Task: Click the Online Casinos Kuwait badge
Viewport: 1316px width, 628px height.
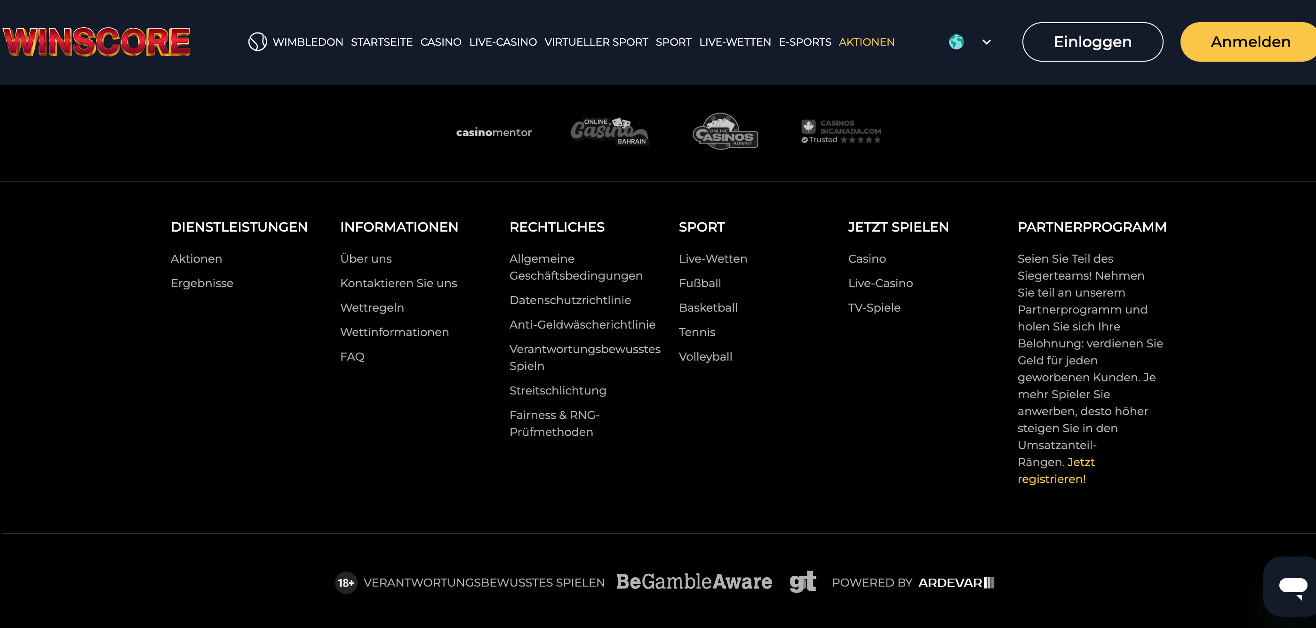Action: coord(725,132)
